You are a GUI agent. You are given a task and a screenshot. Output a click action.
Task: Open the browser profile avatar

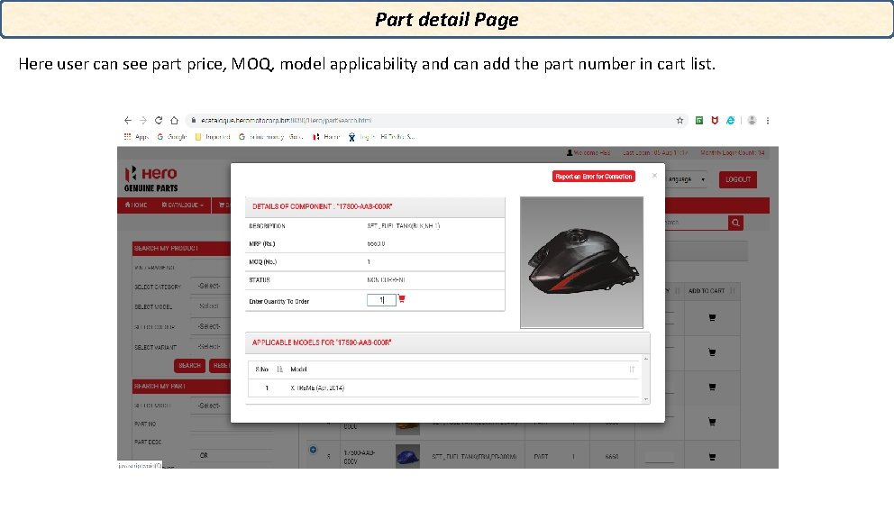(x=752, y=121)
